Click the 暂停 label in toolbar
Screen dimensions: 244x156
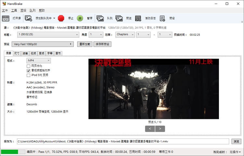click(x=90, y=18)
